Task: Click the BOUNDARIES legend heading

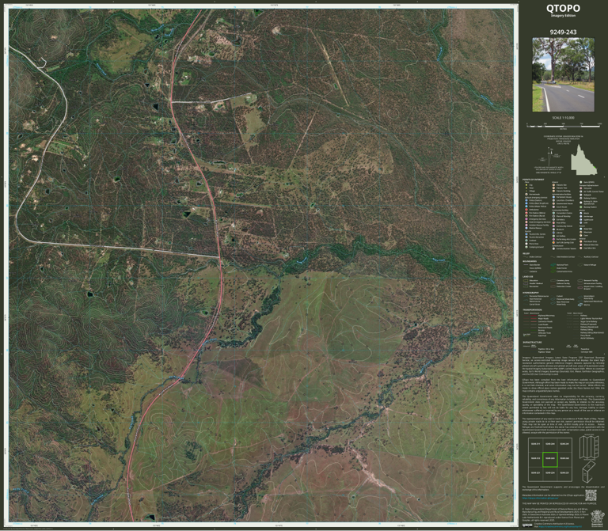Action: [530, 261]
